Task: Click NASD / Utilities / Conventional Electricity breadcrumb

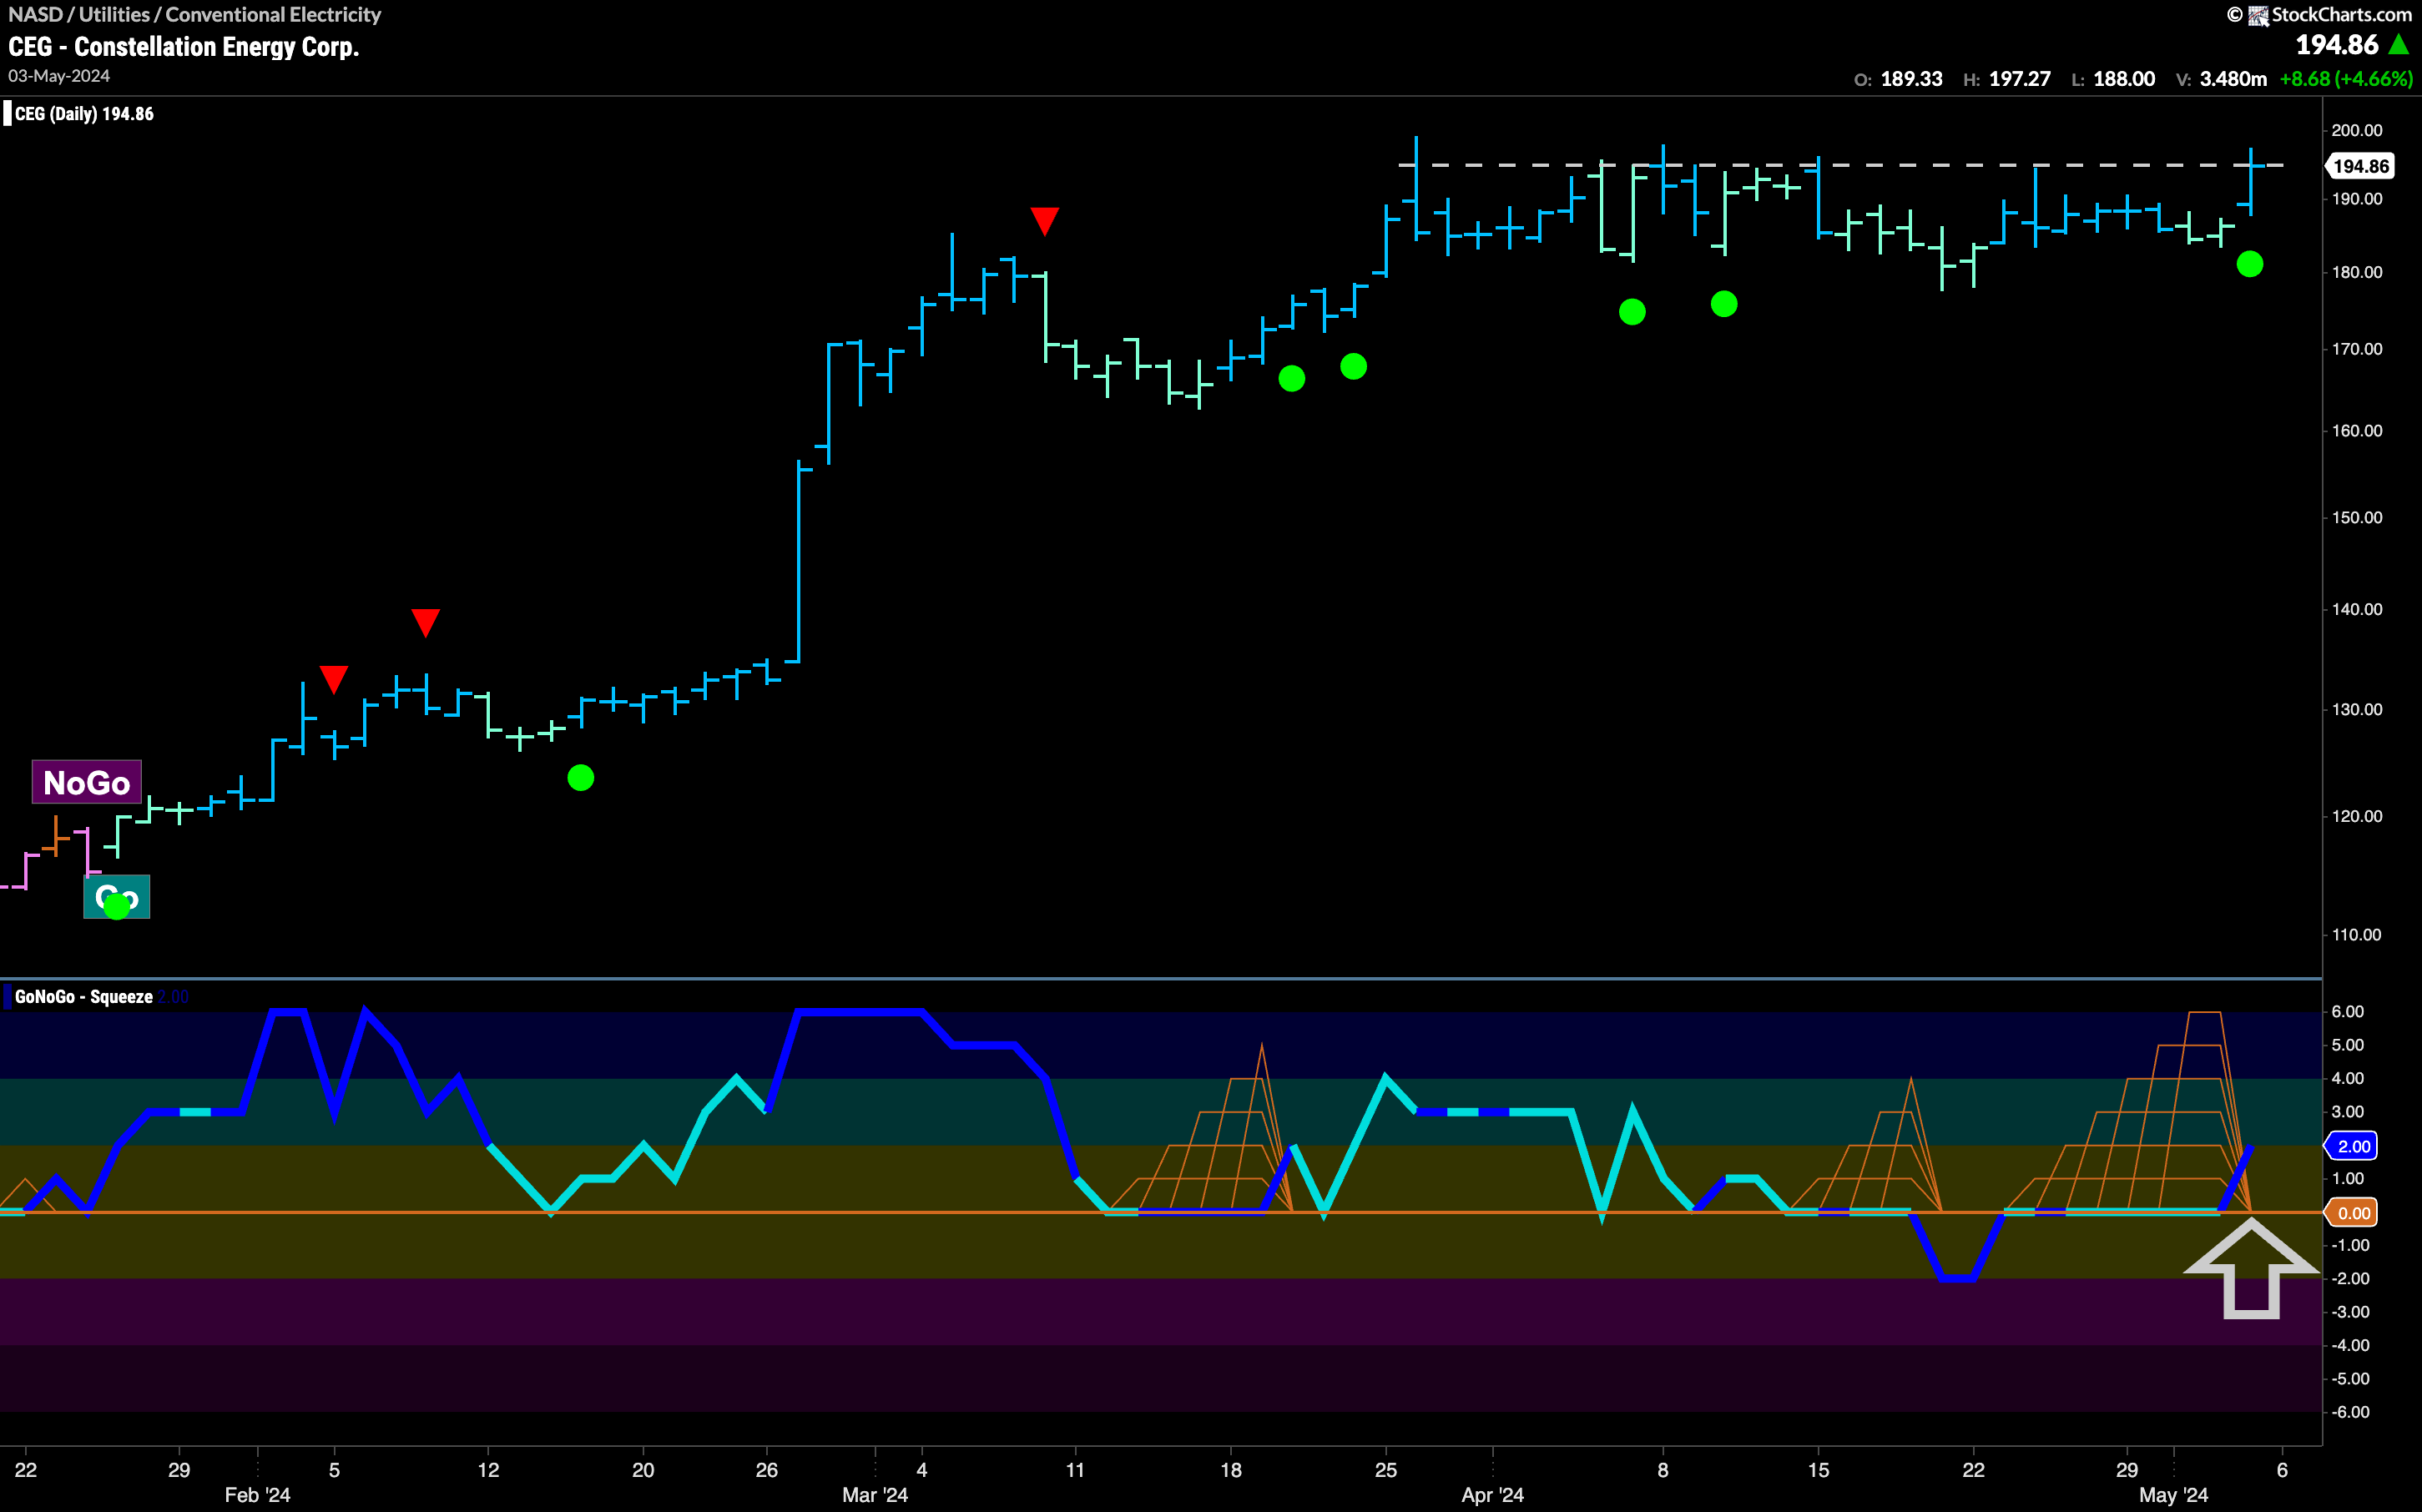Action: tap(195, 14)
